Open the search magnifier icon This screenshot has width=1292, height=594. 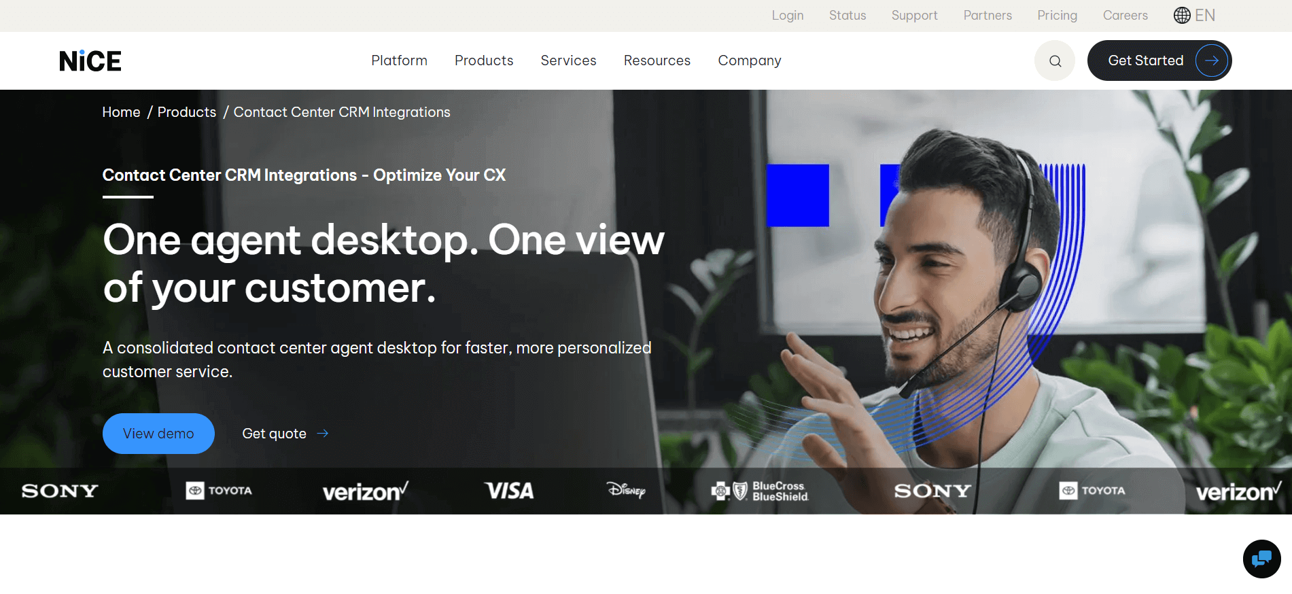(x=1055, y=60)
